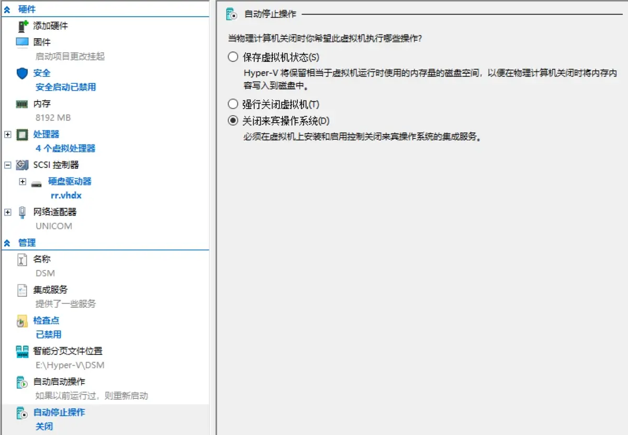
Task: Click the Network Adapter (网络适配器) icon
Action: pos(22,212)
